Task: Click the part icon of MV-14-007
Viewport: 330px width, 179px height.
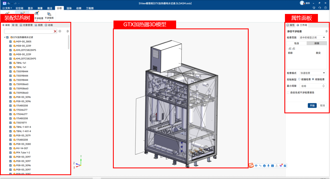Action: (x=14, y=148)
